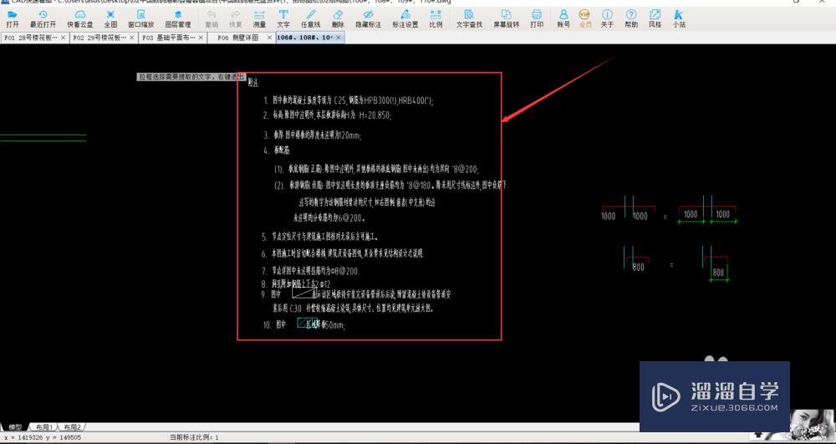Switch to the F01 28号楼筏板 tab
This screenshot has width=836, height=444.
tap(30, 38)
